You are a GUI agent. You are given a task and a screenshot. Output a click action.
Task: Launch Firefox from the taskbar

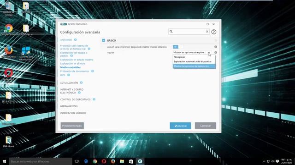coord(113,161)
